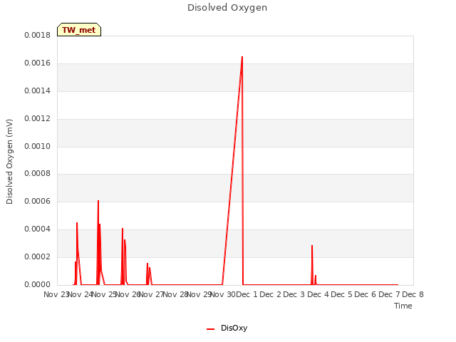The height and width of the screenshot is (342, 456).
Task: Click the Dec 6 x-axis date label
Action: (366, 294)
